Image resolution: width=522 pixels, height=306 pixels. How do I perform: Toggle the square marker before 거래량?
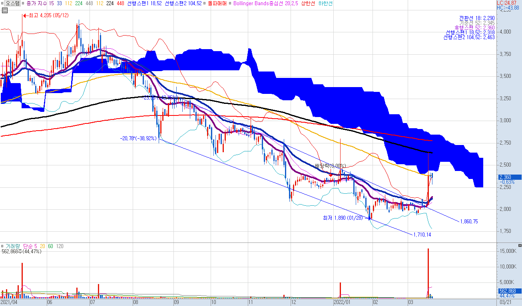2,246
